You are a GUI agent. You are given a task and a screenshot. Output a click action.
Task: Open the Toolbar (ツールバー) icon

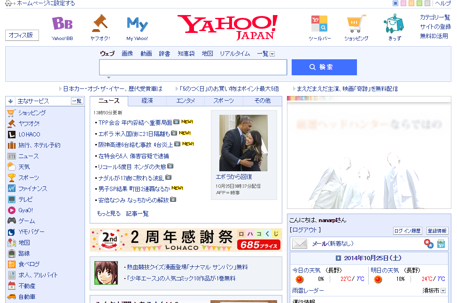(x=319, y=24)
